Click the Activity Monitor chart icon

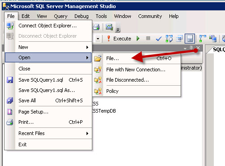(109, 27)
